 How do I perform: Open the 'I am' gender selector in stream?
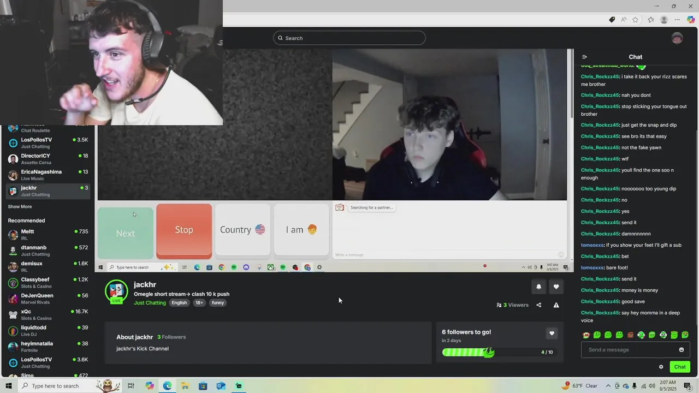pyautogui.click(x=301, y=230)
